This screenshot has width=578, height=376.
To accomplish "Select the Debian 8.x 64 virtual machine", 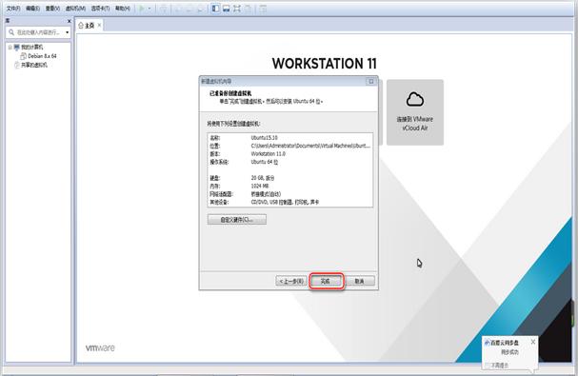I will click(x=42, y=56).
